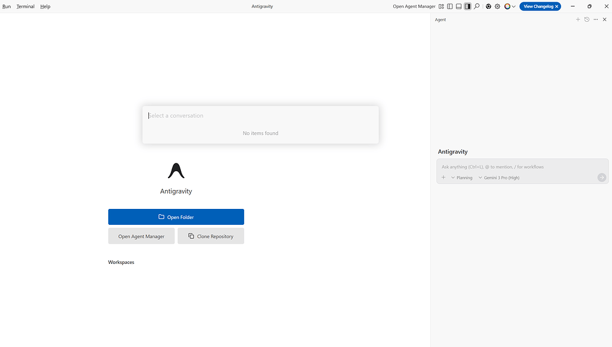The height and width of the screenshot is (347, 612).
Task: Open the Agent panel more options menu
Action: 595,19
